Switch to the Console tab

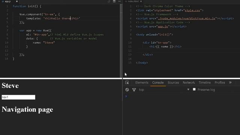click(x=158, y=82)
